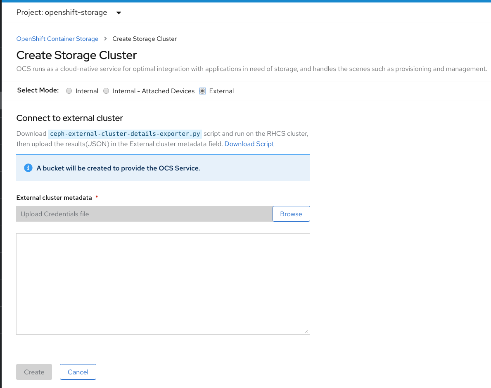The height and width of the screenshot is (388, 491).
Task: Click the Create Storage Cluster breadcrumb item
Action: (145, 39)
